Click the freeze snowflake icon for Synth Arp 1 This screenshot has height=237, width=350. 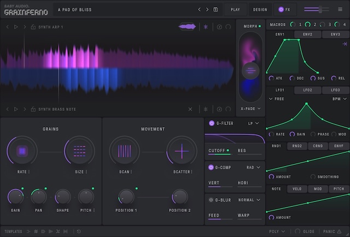(x=206, y=27)
